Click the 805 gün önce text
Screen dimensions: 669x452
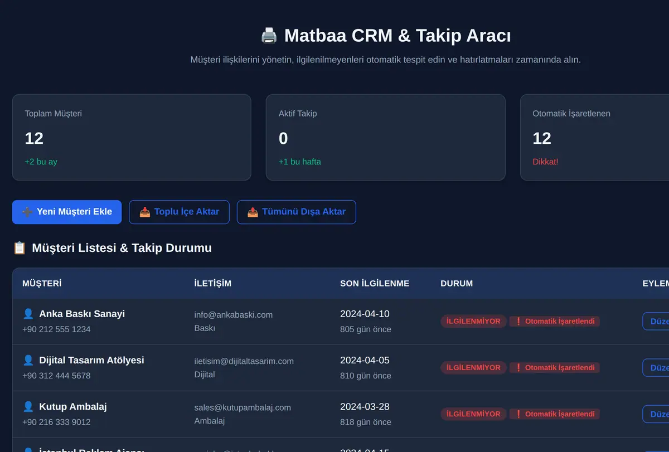tap(366, 329)
